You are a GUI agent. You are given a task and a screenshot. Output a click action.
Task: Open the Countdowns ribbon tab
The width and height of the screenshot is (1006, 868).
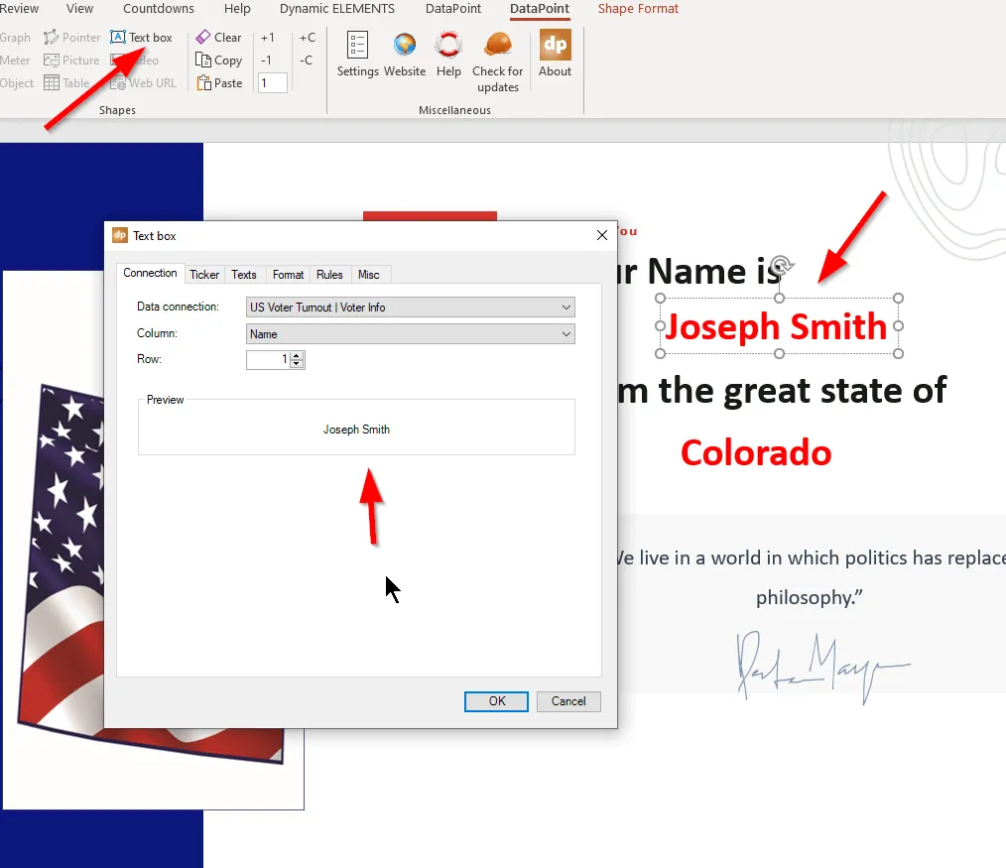pyautogui.click(x=159, y=8)
